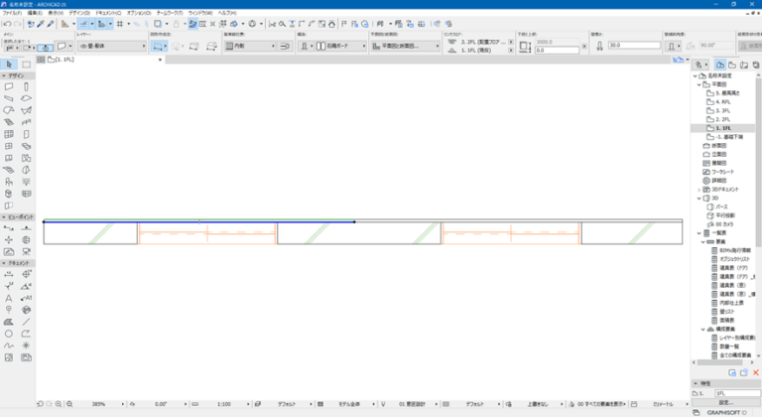Select the Label tool (A1 icon)
762x417 pixels.
tap(26, 298)
